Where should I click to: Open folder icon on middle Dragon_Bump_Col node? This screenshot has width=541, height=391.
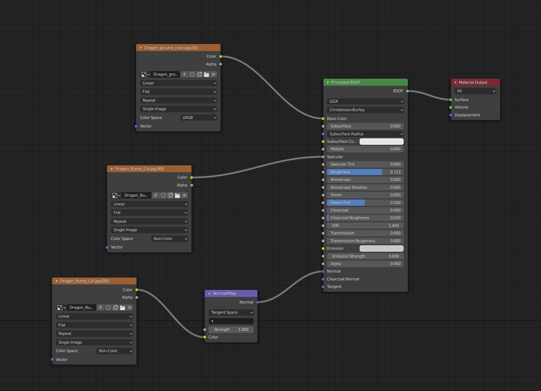(x=177, y=195)
